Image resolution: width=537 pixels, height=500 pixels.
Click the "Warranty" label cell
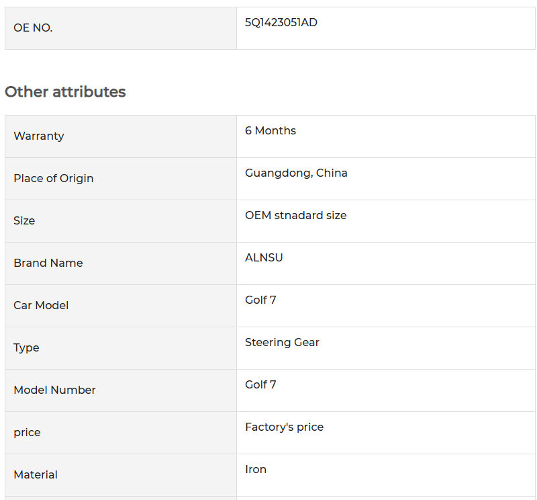tap(121, 136)
